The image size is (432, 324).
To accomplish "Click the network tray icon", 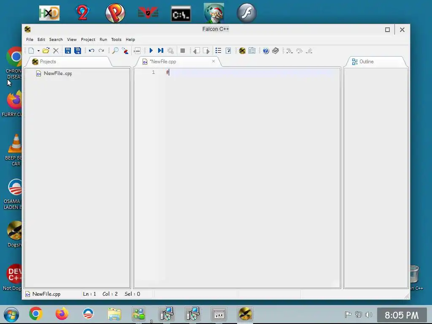I will point(359,314).
